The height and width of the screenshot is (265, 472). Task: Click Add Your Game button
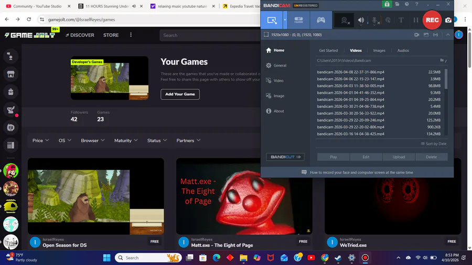tap(180, 94)
